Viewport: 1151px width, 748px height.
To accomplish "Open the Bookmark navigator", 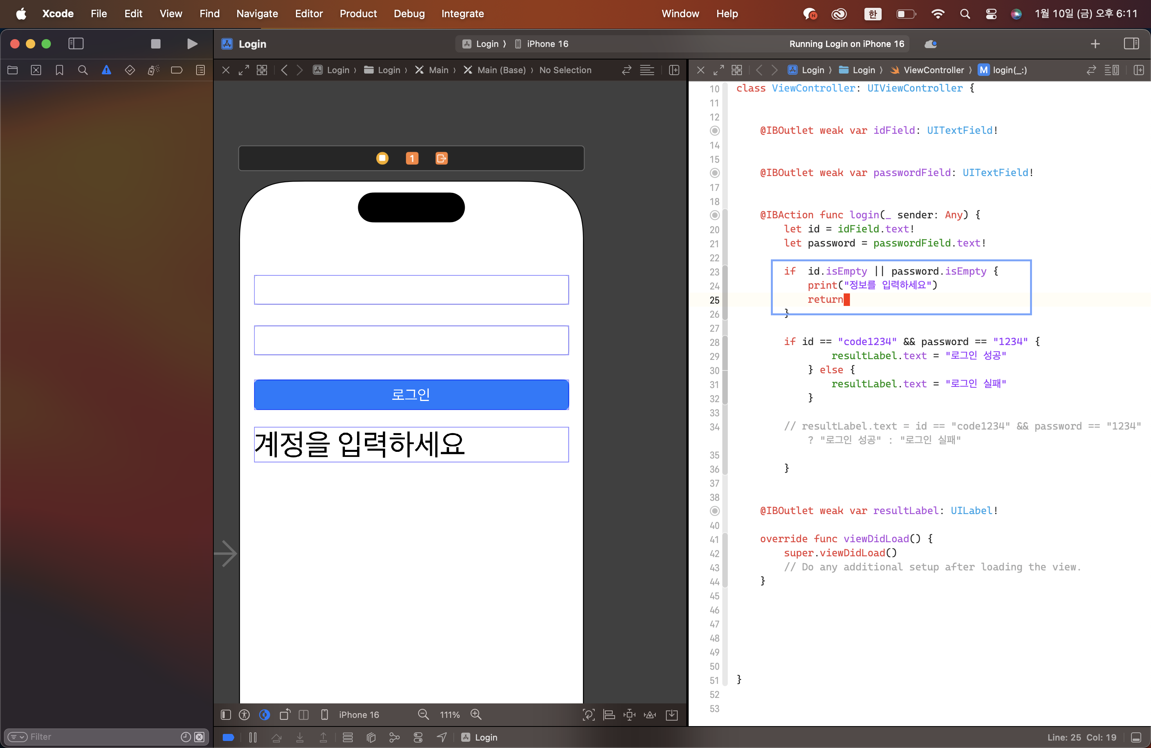I will 60,70.
